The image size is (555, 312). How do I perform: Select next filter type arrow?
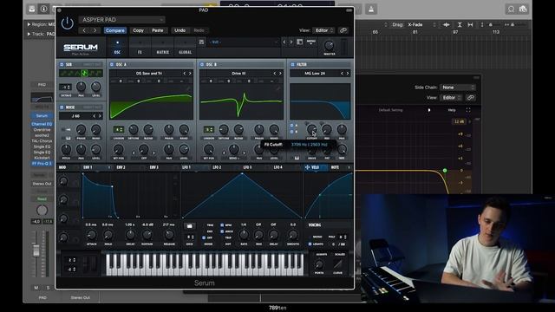[x=348, y=73]
